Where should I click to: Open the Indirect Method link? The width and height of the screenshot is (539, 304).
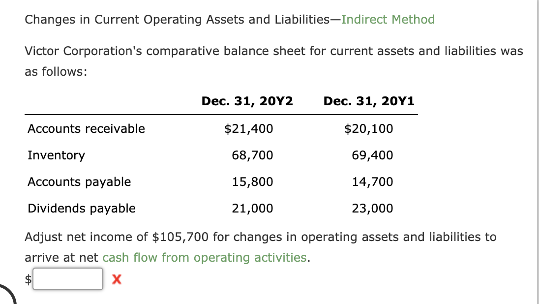(x=389, y=19)
